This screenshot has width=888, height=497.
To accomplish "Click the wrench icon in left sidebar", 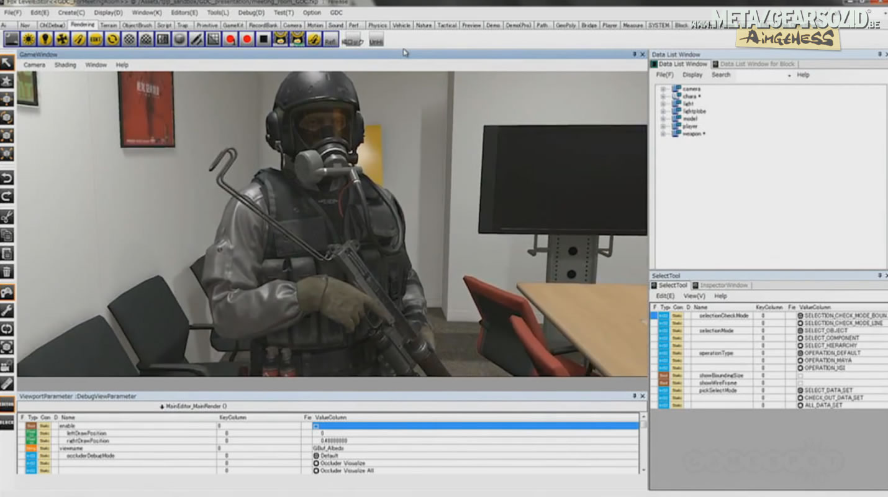I will click(7, 310).
